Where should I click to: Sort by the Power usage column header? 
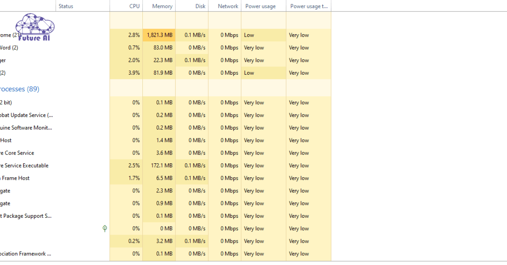[260, 6]
